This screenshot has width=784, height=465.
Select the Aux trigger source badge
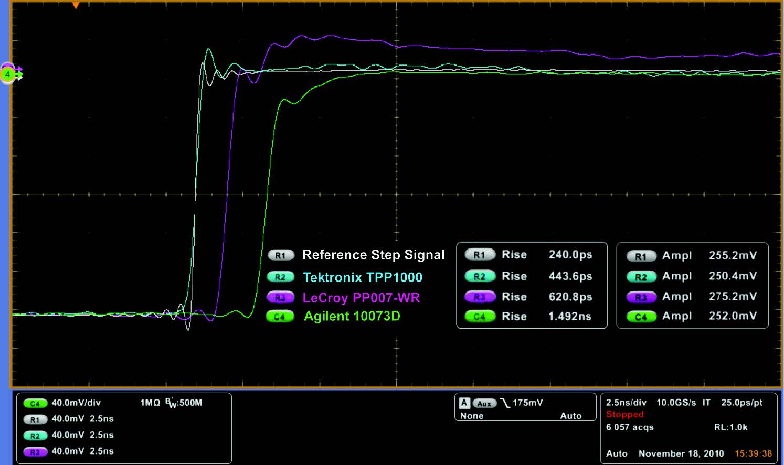tap(484, 403)
